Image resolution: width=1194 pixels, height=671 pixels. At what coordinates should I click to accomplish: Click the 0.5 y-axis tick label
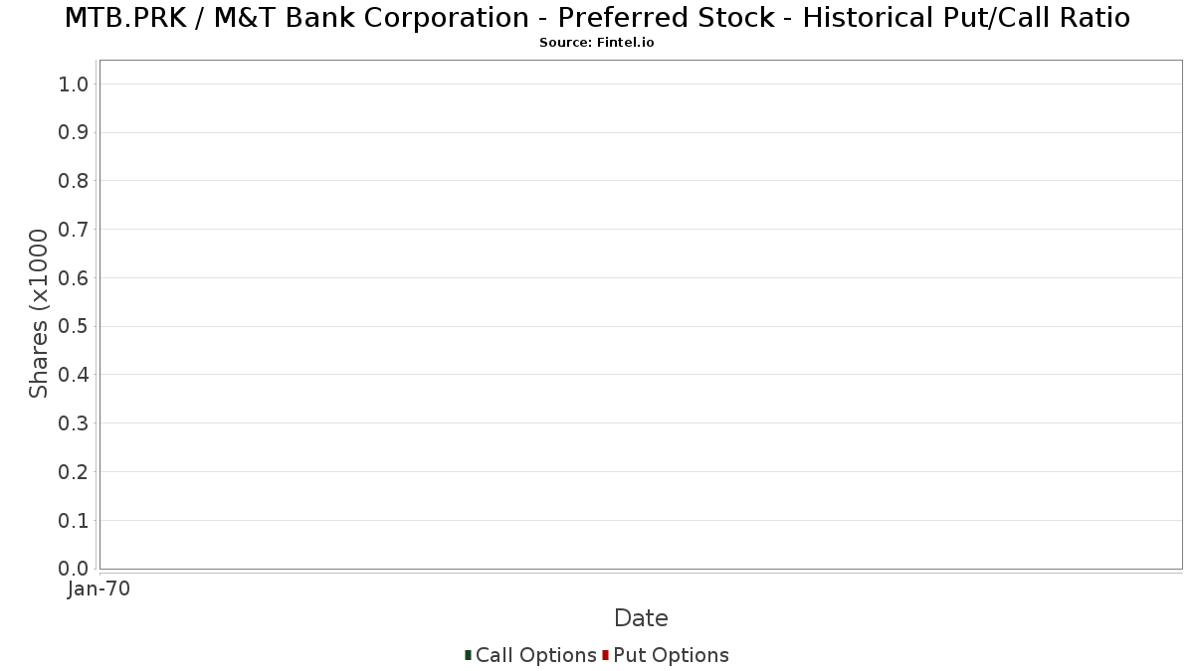[74, 327]
